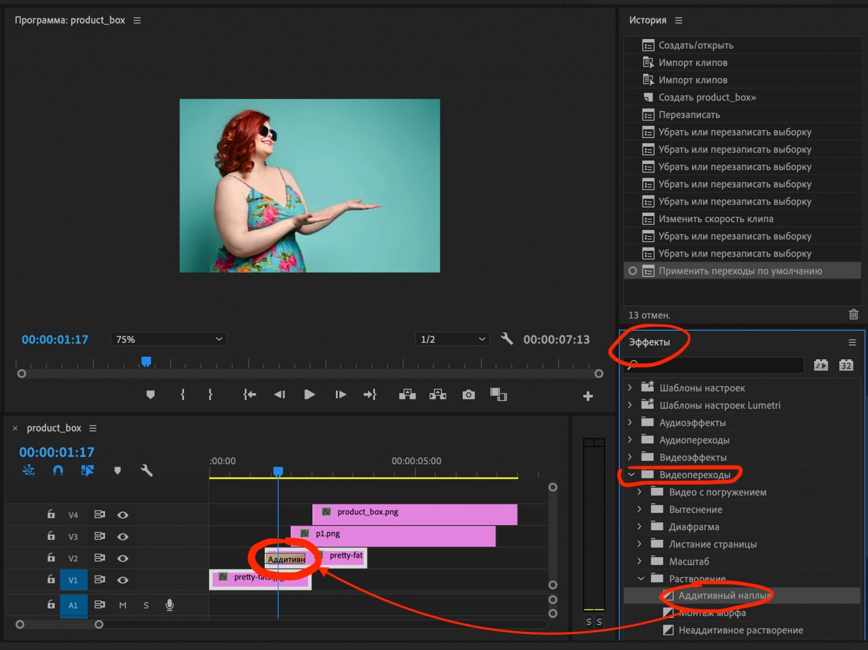Expand Аудиопереходы folder
The width and height of the screenshot is (868, 650).
coord(630,440)
